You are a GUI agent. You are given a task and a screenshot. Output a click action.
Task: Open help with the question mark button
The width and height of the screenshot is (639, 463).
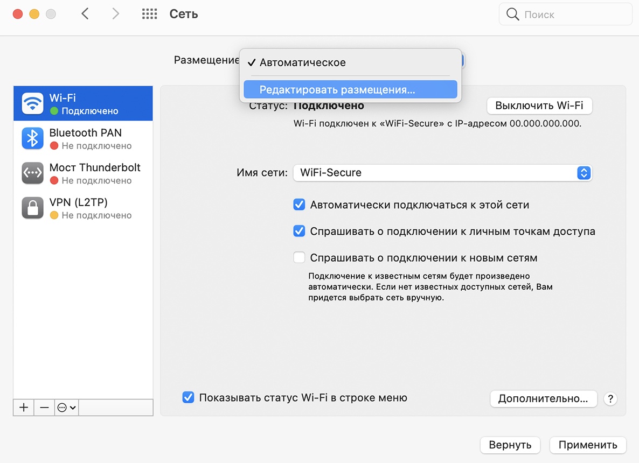[610, 398]
